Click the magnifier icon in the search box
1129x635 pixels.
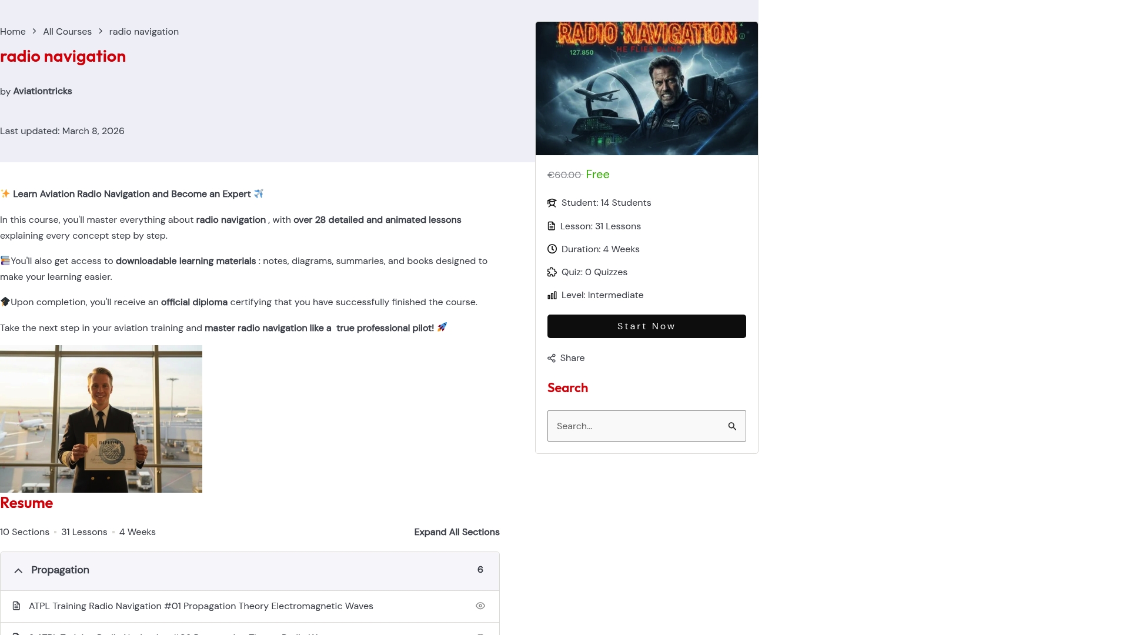point(732,426)
